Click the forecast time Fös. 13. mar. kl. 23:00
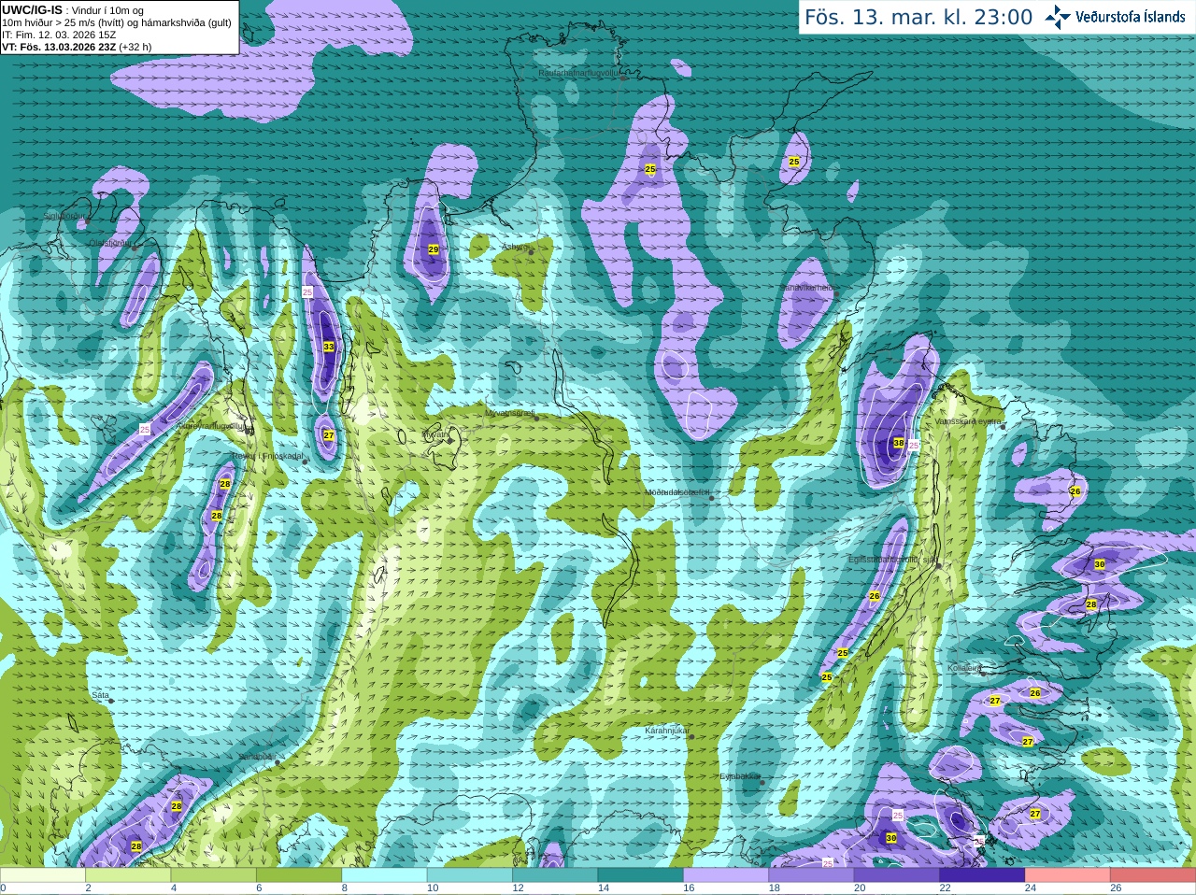Screen dimensions: 1196x895 pos(918,18)
